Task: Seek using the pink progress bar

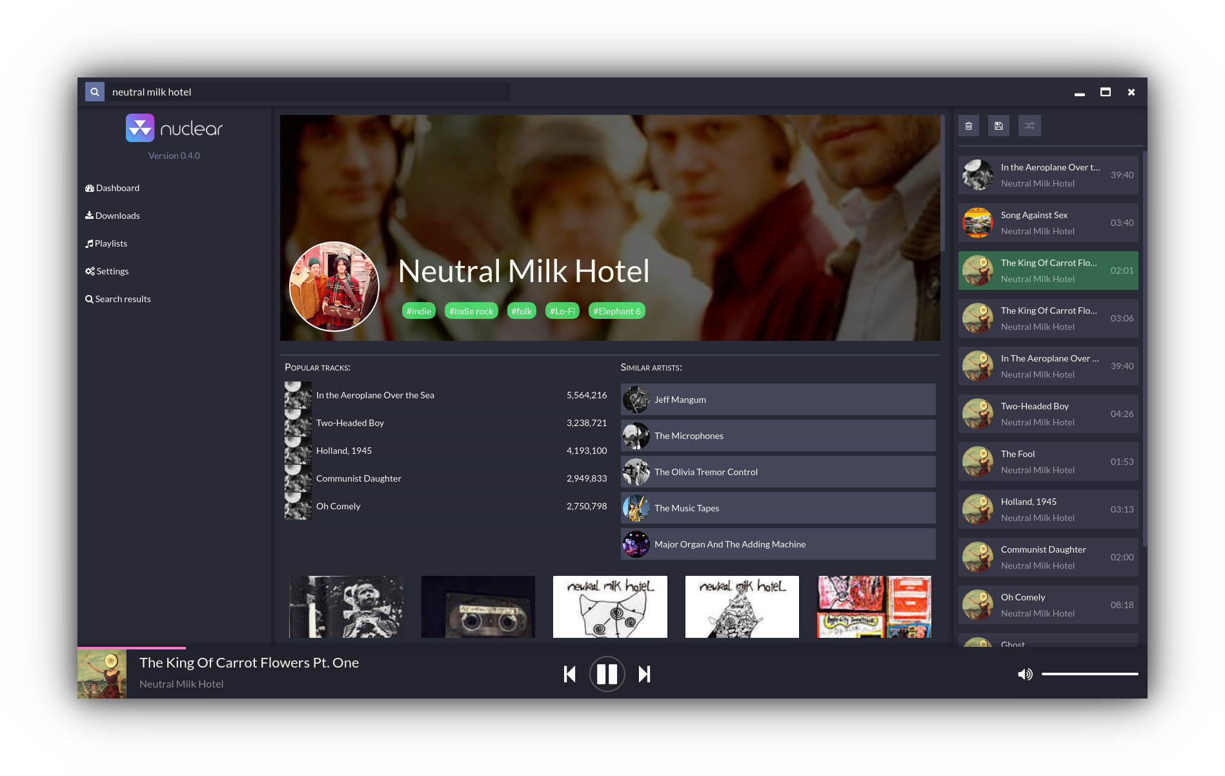Action: pyautogui.click(x=132, y=648)
